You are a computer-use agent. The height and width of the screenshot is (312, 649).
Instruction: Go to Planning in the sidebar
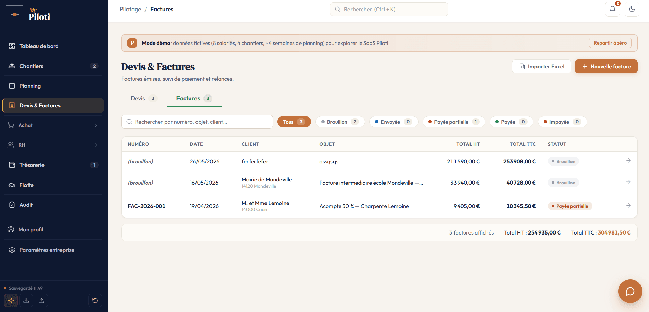(53, 86)
